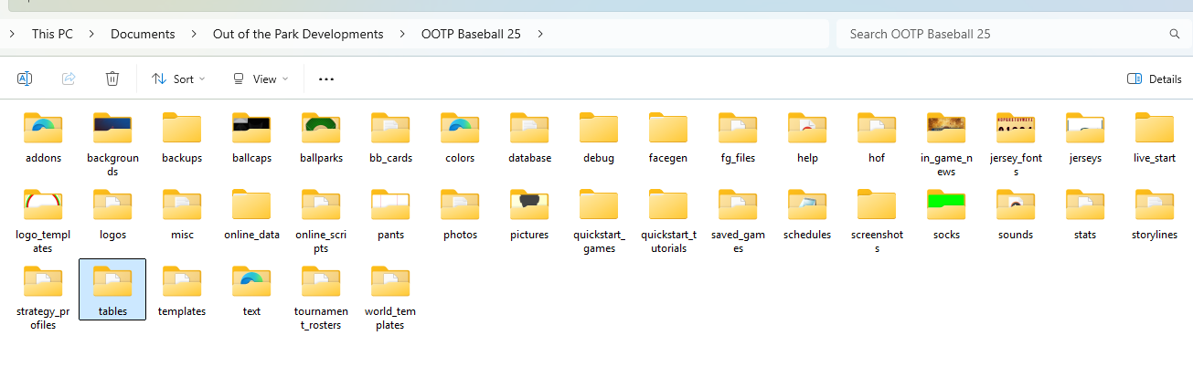This screenshot has width=1193, height=367.
Task: Navigate to This PC breadcrumb
Action: (x=52, y=34)
